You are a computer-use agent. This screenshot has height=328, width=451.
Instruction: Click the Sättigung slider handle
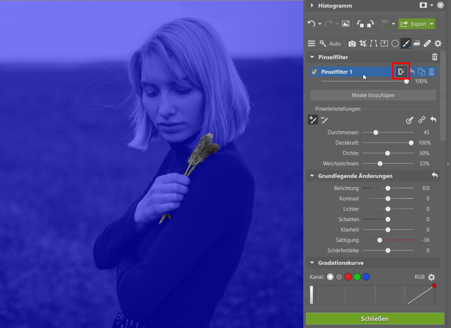point(380,240)
